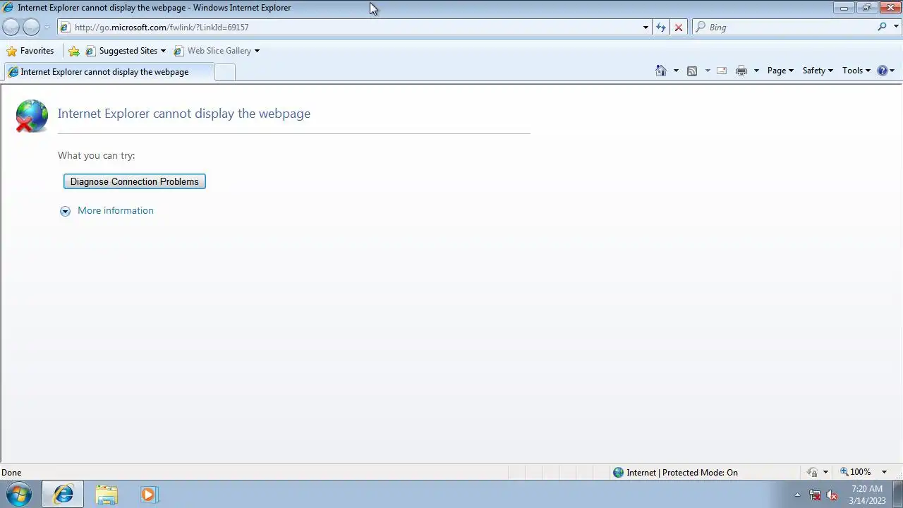Click the Add to Favorites Bar star icon

pyautogui.click(x=74, y=51)
